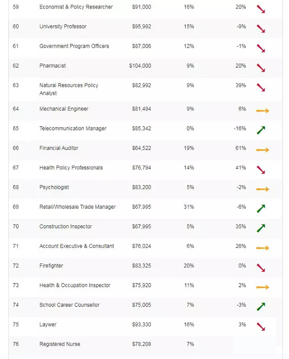This screenshot has height=359, width=289.
Task: Select Account Executive & Consultant job name
Action: pos(77,246)
